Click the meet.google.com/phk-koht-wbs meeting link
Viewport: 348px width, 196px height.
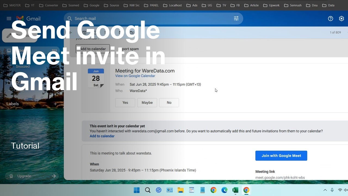(x=280, y=178)
